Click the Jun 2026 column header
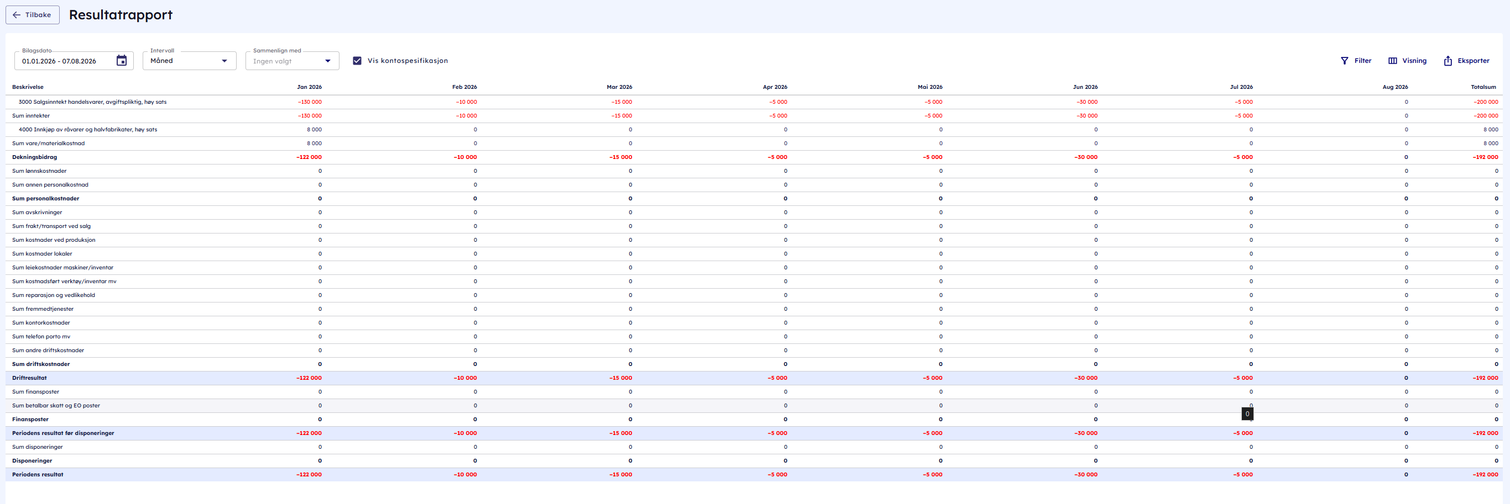This screenshot has width=1510, height=504. coord(1085,87)
